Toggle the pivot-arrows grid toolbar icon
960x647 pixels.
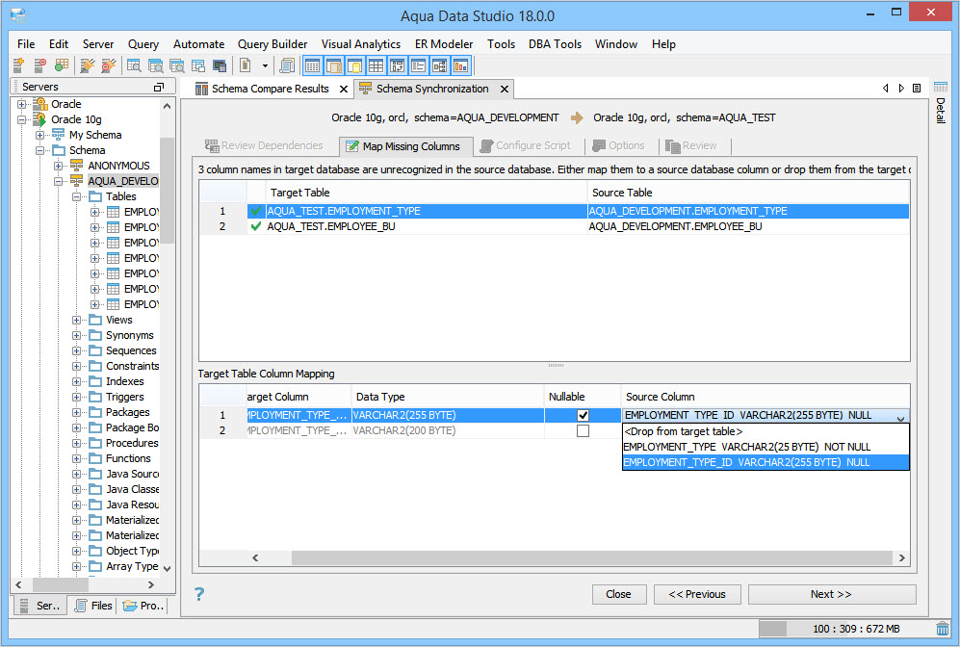pos(398,65)
